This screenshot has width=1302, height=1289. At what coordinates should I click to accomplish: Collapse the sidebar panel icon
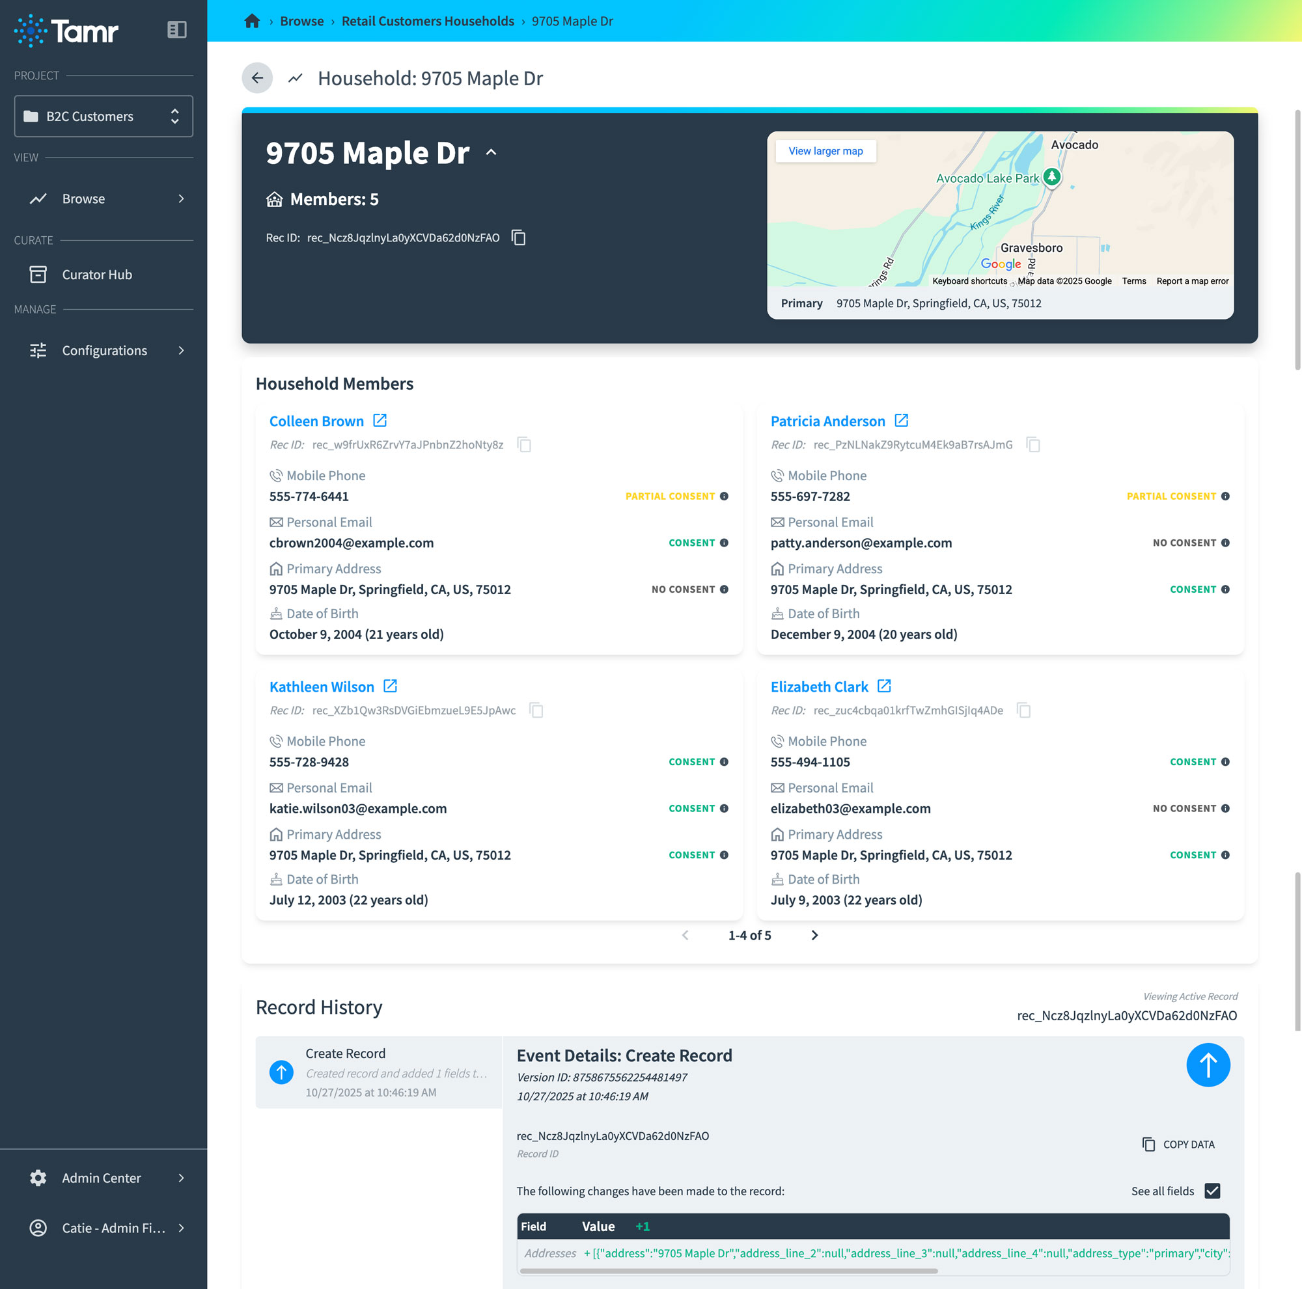[x=176, y=30]
